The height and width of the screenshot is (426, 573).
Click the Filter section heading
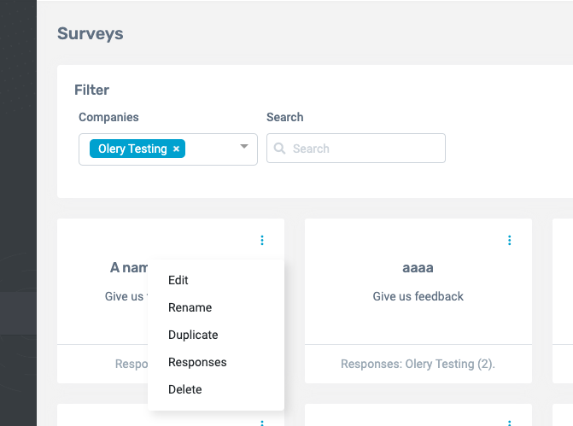[x=91, y=90]
